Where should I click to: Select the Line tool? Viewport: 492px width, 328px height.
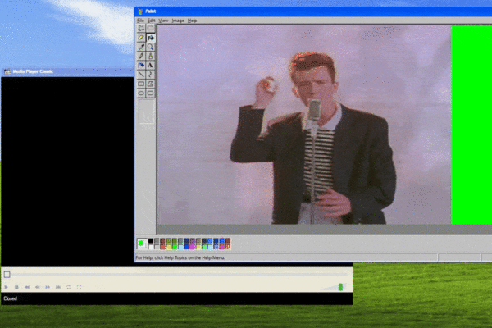pos(141,74)
